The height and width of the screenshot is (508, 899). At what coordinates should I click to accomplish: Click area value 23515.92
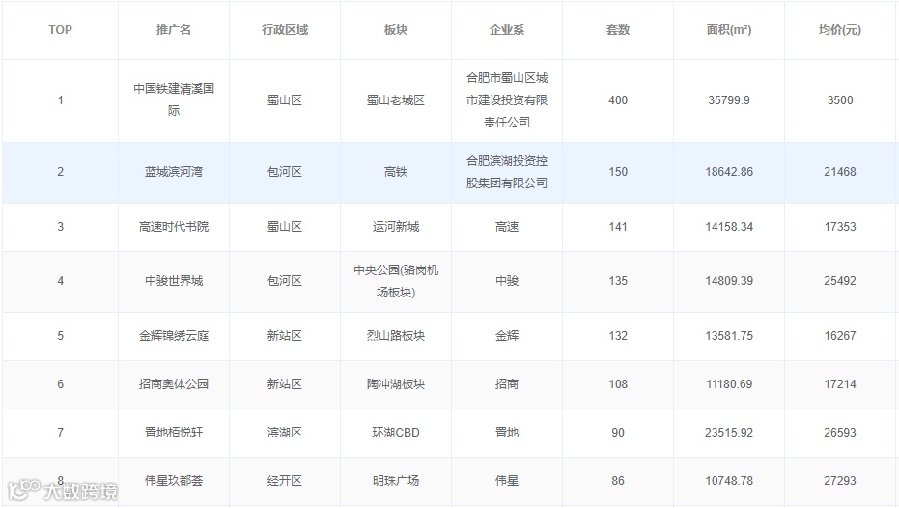point(729,433)
